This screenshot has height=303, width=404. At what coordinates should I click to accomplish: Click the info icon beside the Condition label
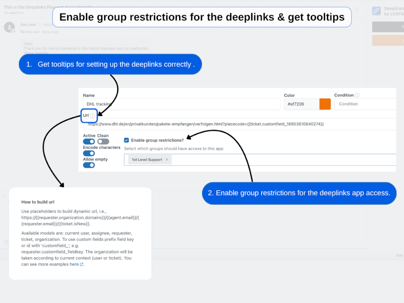[x=357, y=95]
